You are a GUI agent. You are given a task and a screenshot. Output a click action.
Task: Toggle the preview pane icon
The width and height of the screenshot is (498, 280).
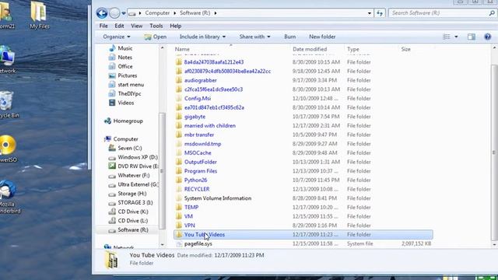472,37
